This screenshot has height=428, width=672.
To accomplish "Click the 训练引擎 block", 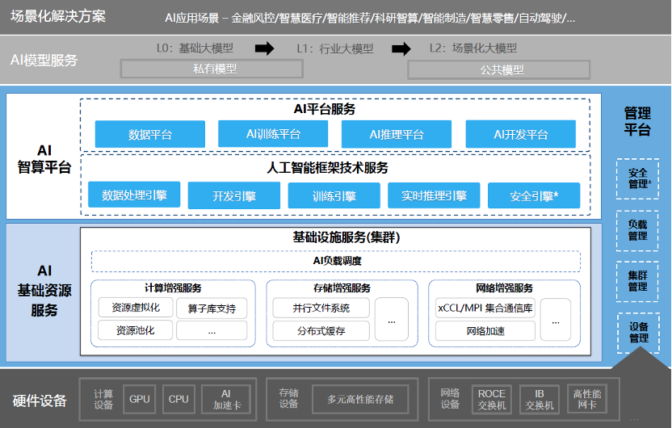I will click(x=334, y=195).
